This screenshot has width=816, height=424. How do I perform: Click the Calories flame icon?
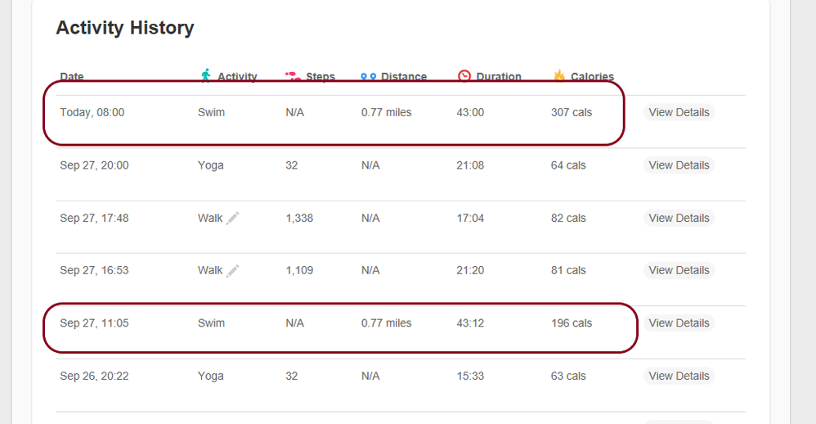pos(559,75)
